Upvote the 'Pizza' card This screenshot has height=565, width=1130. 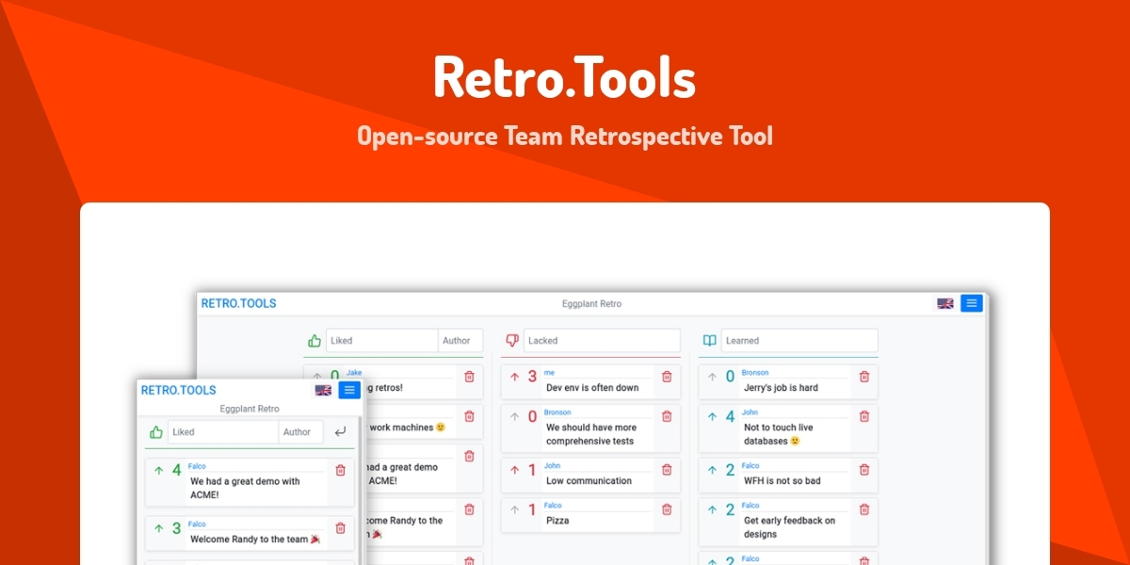(514, 509)
